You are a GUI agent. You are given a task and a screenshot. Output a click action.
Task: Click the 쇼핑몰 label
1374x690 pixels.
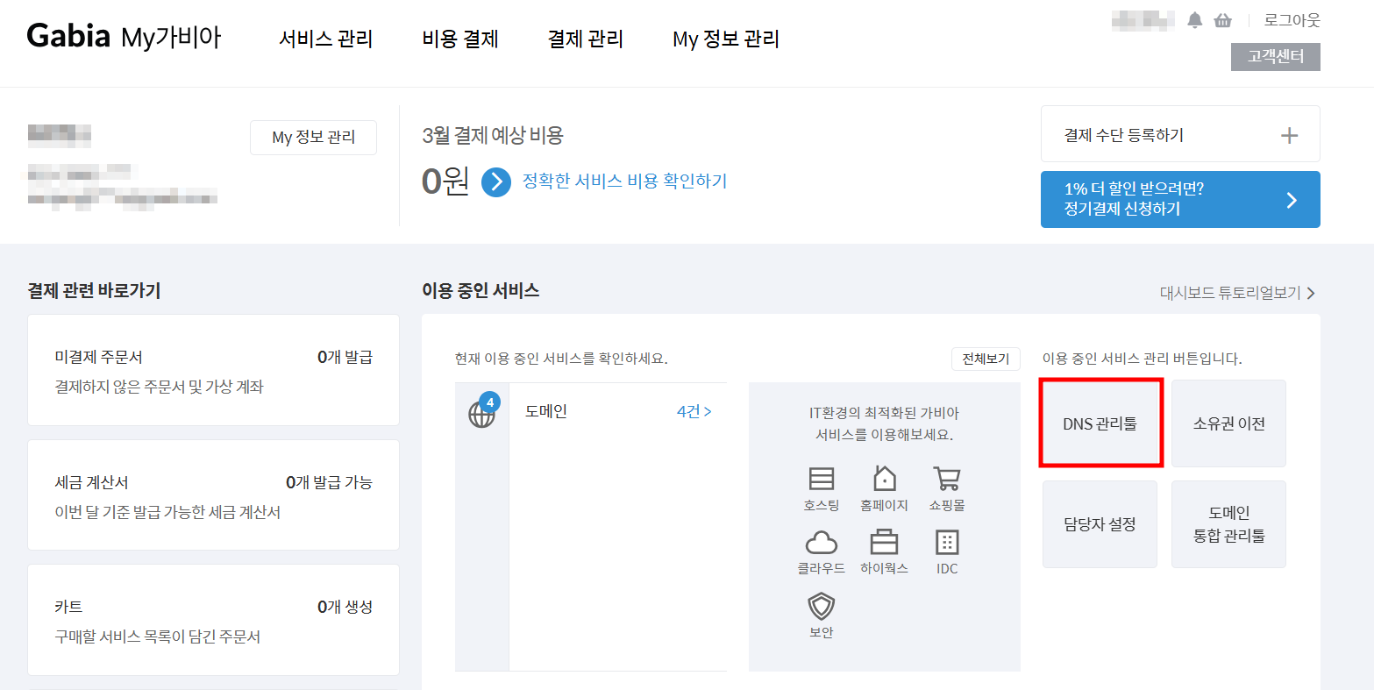[x=947, y=505]
